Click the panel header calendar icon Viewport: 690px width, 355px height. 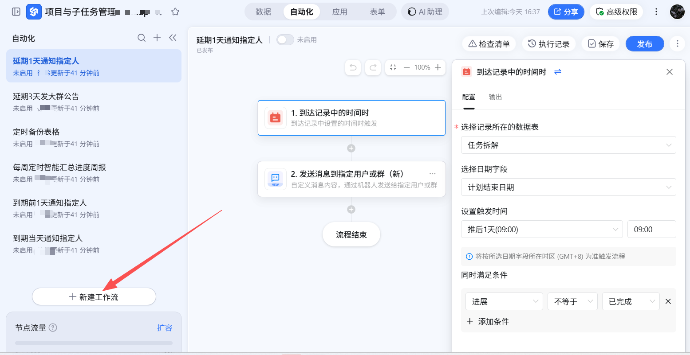[466, 72]
